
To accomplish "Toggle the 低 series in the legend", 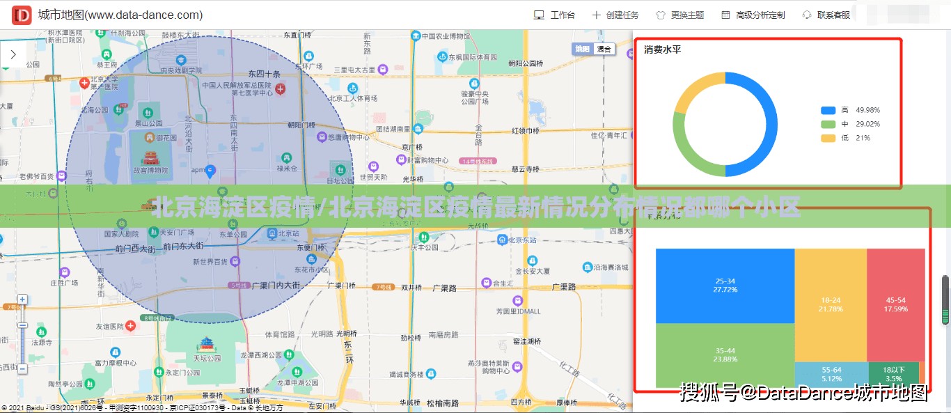I will point(846,138).
